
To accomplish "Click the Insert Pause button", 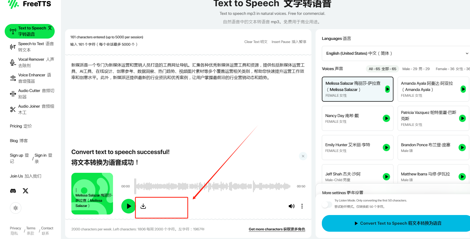I will coord(289,42).
